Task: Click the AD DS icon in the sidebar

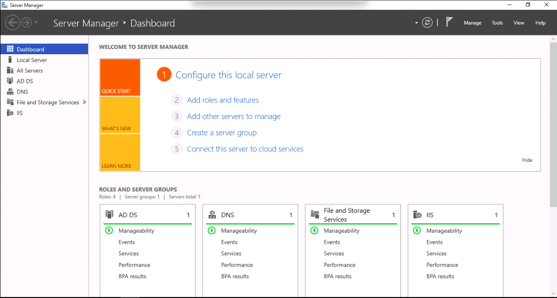Action: 10,81
